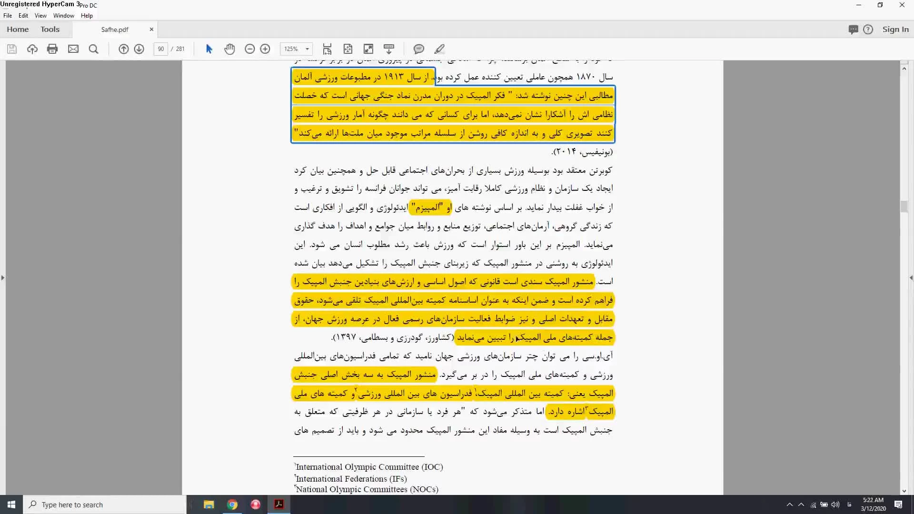Image resolution: width=914 pixels, height=514 pixels.
Task: Open the notifications chat icon
Action: 853,30
